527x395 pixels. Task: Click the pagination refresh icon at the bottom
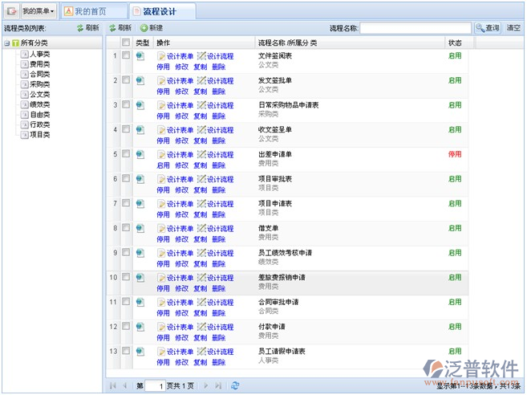pyautogui.click(x=235, y=385)
